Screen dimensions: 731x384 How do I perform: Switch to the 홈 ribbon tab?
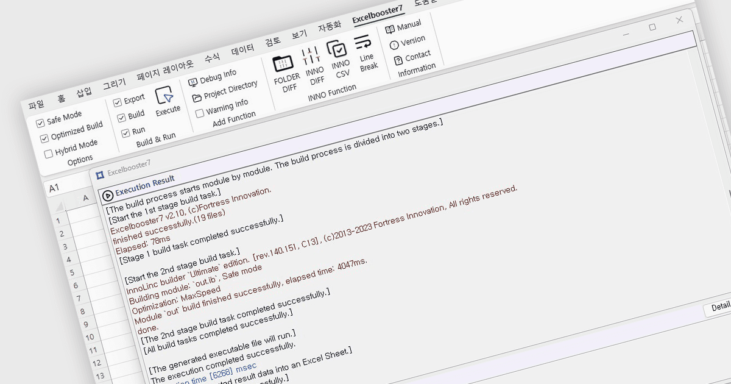61,98
